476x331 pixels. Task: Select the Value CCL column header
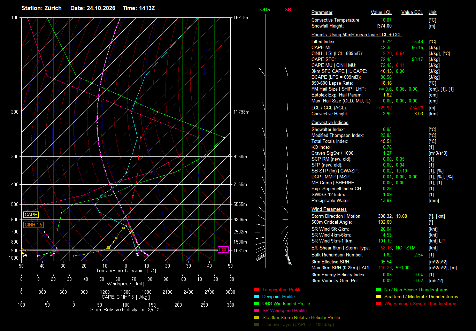(412, 13)
